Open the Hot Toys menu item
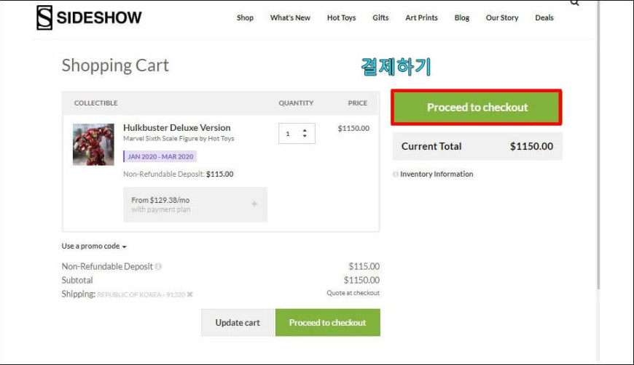The image size is (634, 365). [341, 17]
